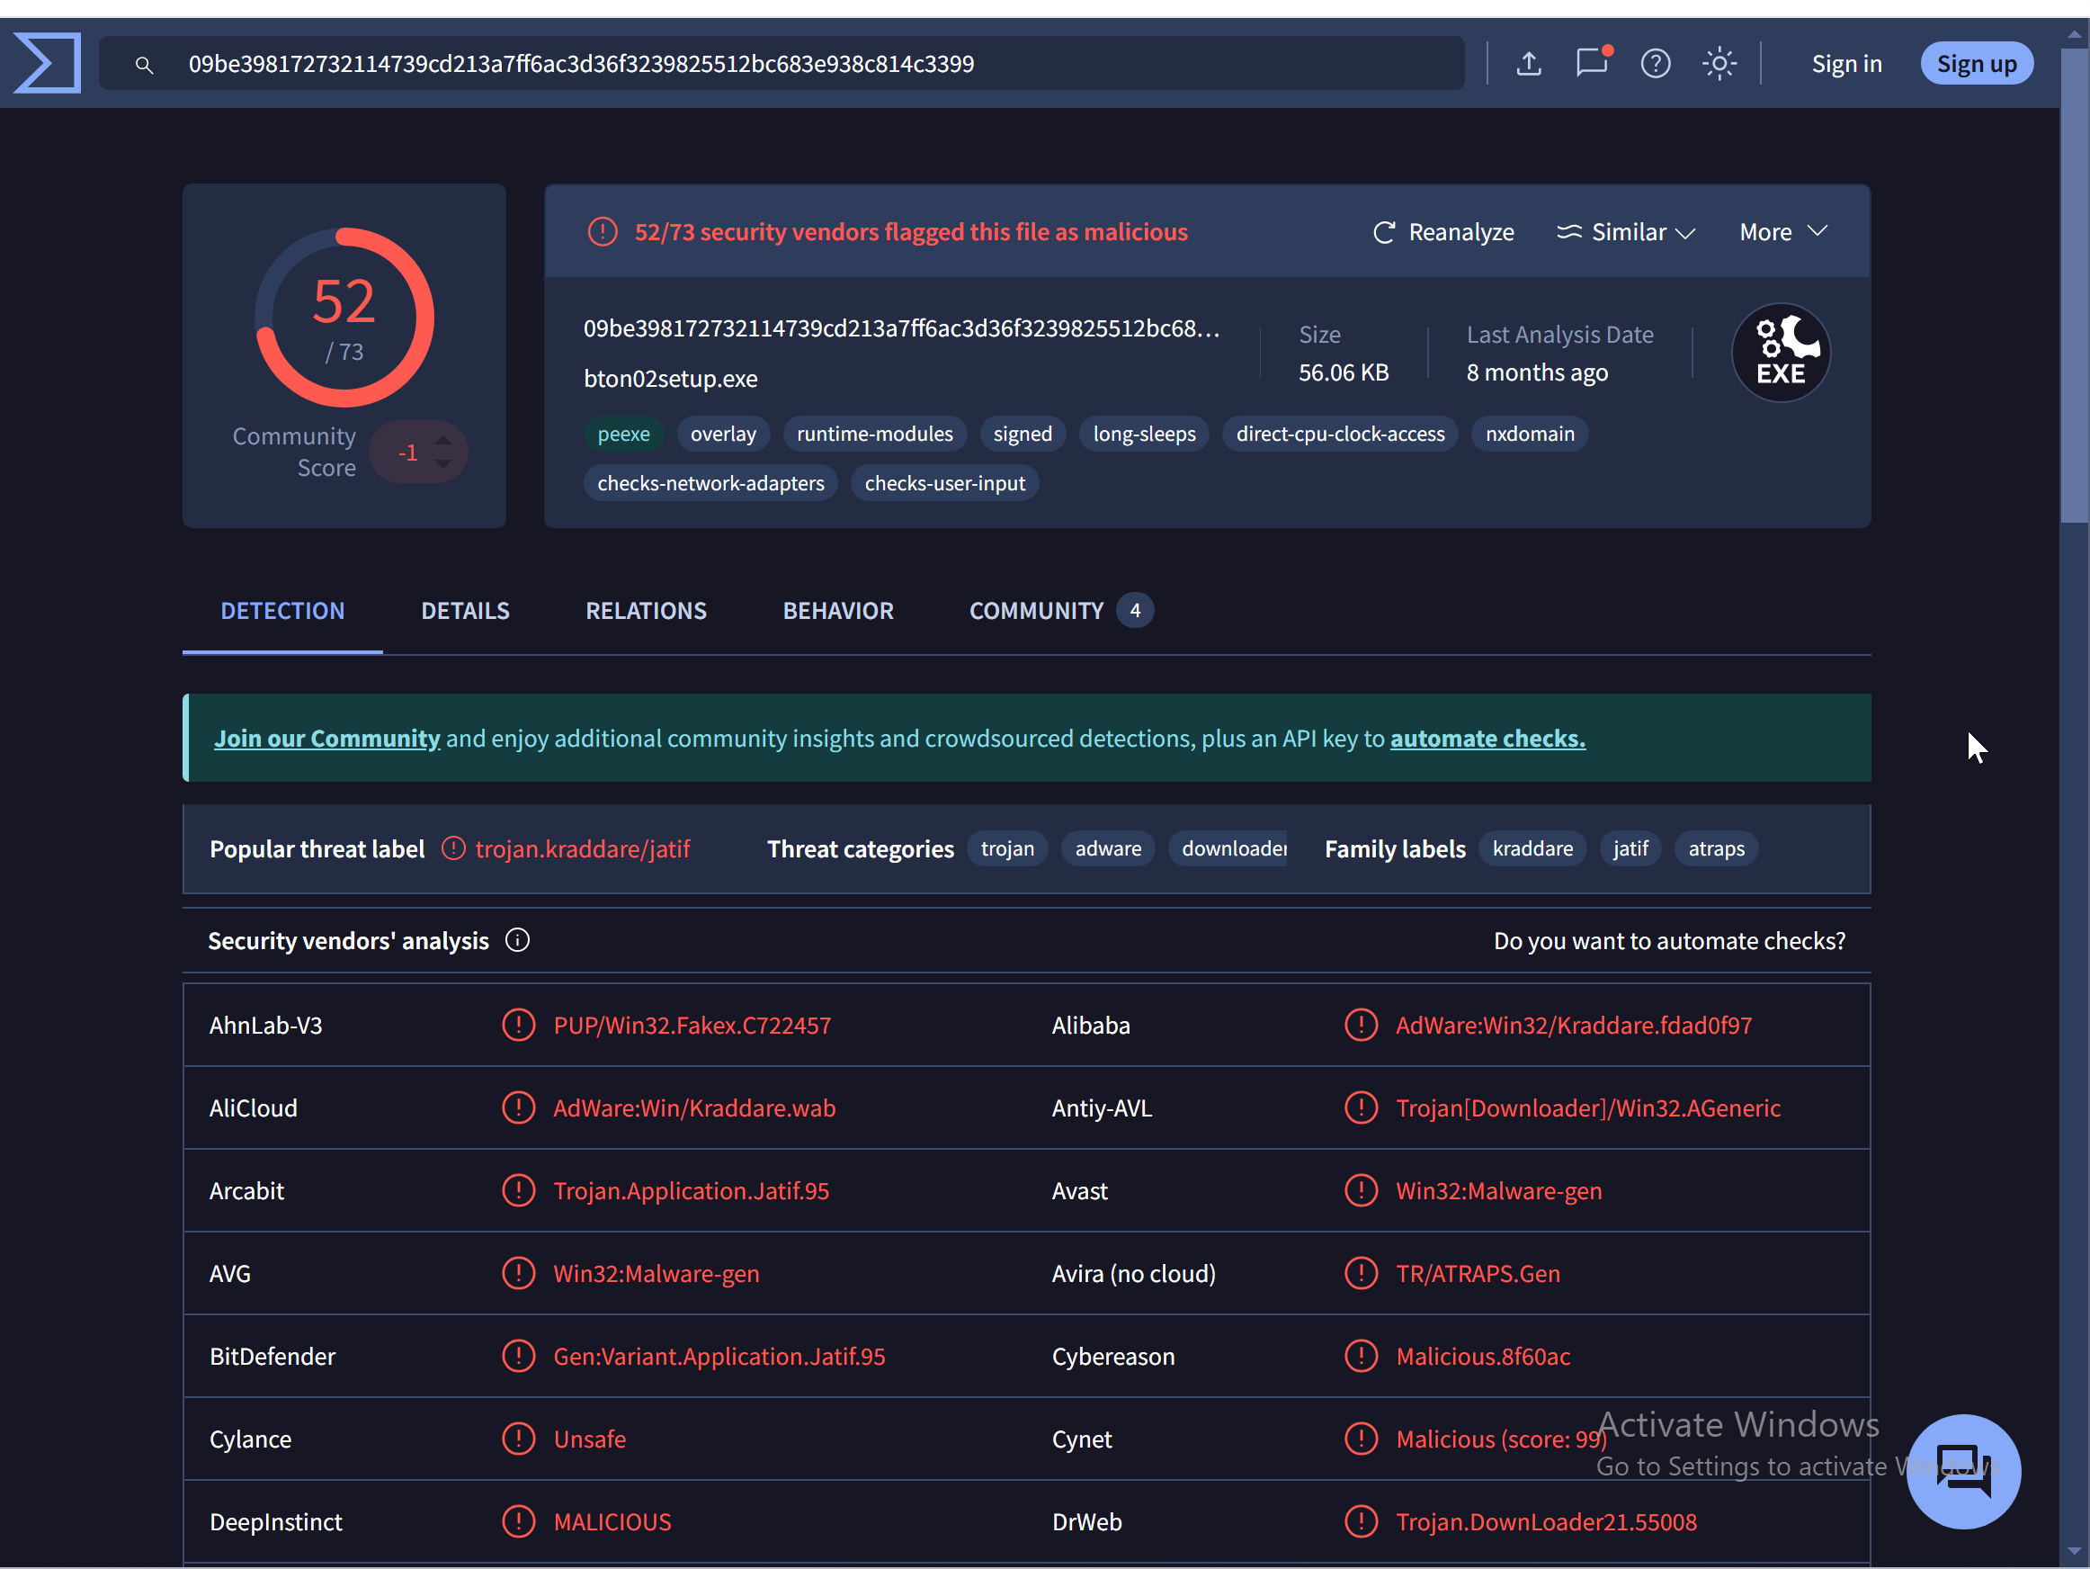
Task: Expand the Similar dropdown
Action: (x=1626, y=232)
